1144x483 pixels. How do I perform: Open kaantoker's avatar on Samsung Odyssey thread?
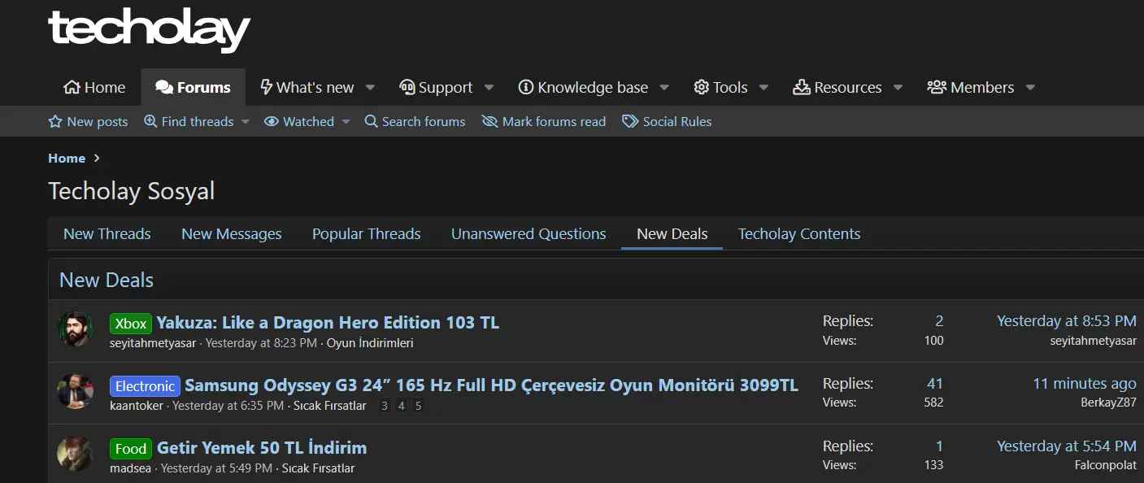(x=75, y=391)
